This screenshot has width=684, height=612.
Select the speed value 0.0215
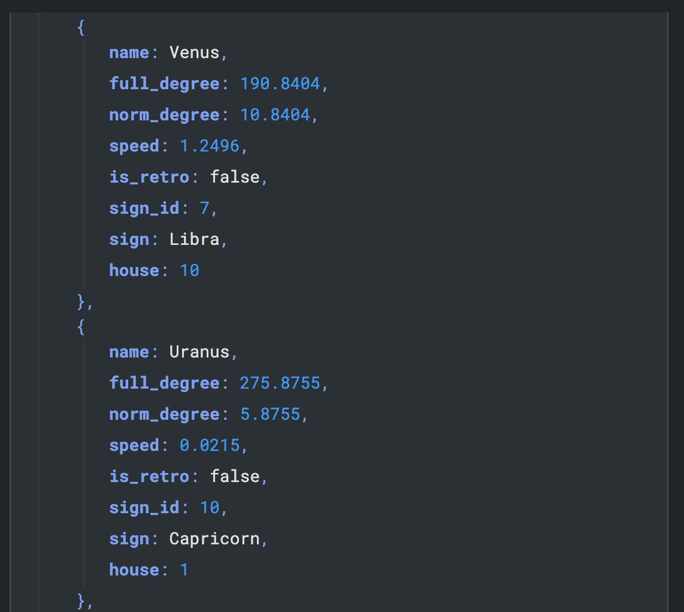click(209, 446)
